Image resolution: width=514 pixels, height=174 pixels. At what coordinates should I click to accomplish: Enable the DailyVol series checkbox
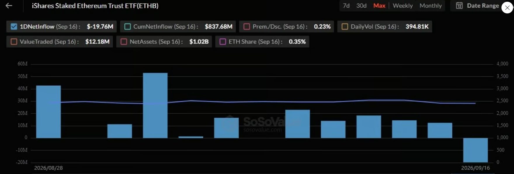pos(345,27)
